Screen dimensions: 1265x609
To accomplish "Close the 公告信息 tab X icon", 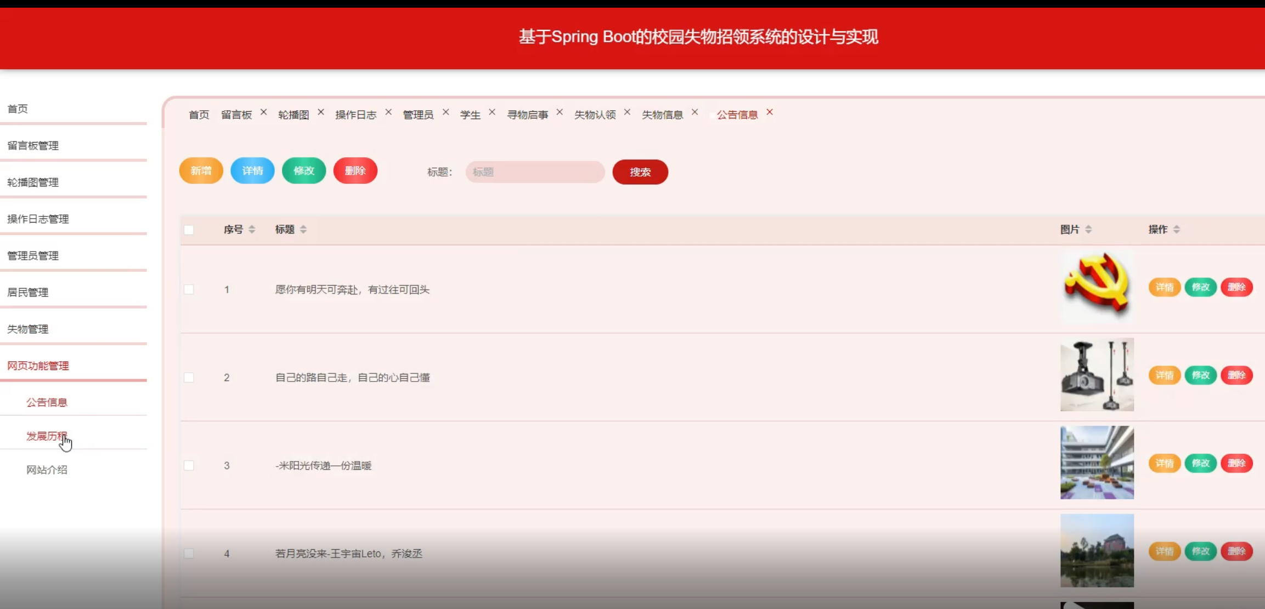I will coord(770,112).
